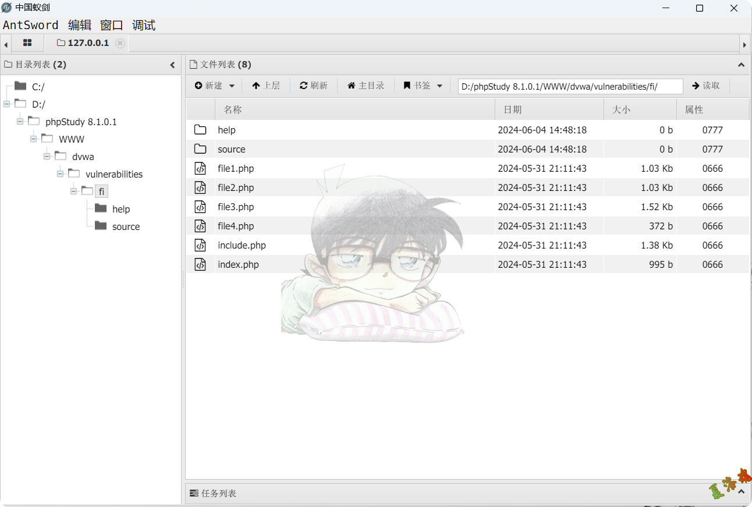Click the 中国蚁剑 title bar app icon
The height and width of the screenshot is (507, 752).
coord(7,8)
